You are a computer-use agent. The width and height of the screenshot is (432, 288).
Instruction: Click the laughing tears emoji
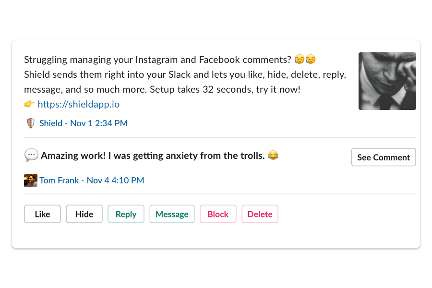273,155
